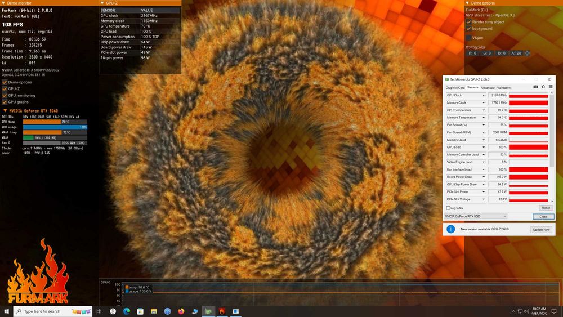Collapse the Demo options panel
The width and height of the screenshot is (563, 317).
click(467, 3)
